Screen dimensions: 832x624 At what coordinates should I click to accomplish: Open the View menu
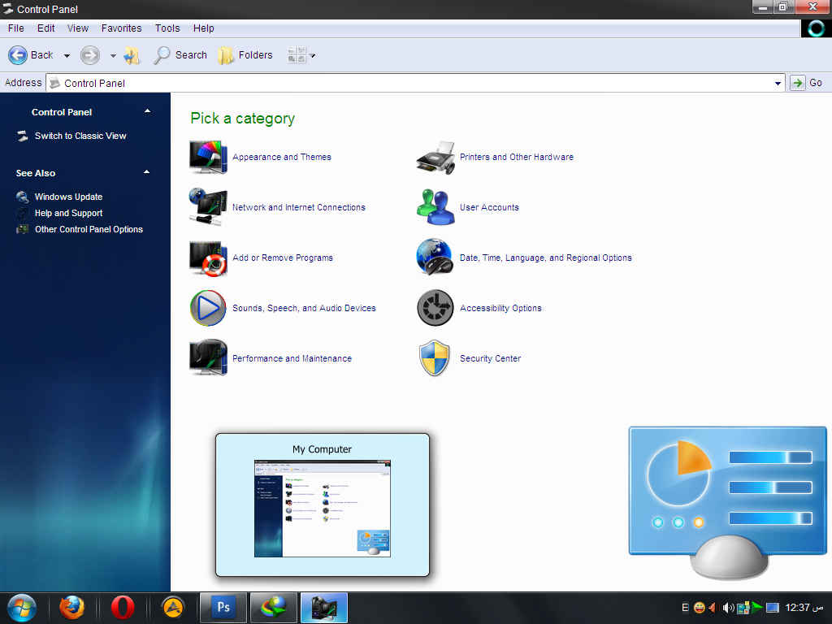(x=78, y=28)
